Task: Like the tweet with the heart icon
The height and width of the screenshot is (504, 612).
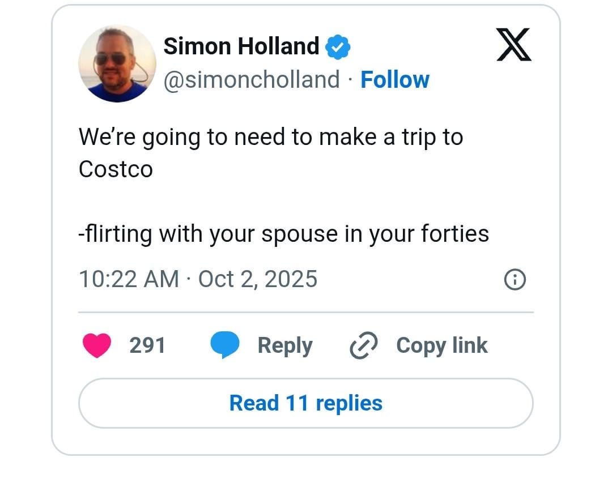Action: [97, 345]
